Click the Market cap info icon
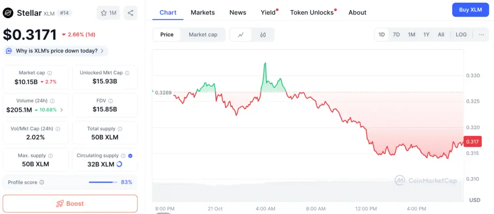This screenshot has height=214, width=494. click(50, 73)
